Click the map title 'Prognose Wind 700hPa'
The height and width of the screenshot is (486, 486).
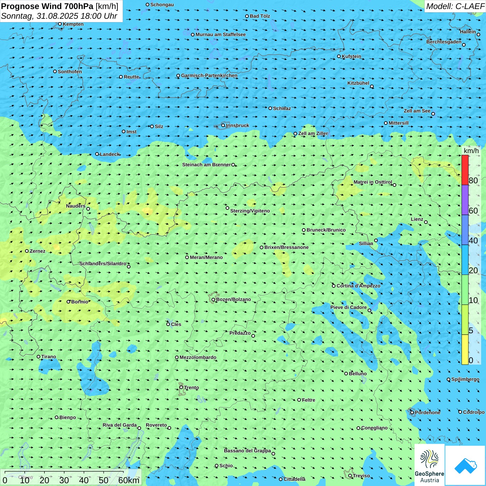tap(47, 6)
